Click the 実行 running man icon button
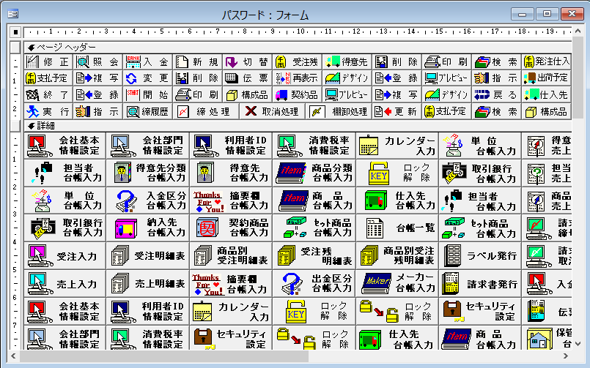Screen dimensions: 590x368 (49, 111)
